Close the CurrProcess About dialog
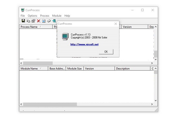The image size is (178, 119). click(x=116, y=24)
